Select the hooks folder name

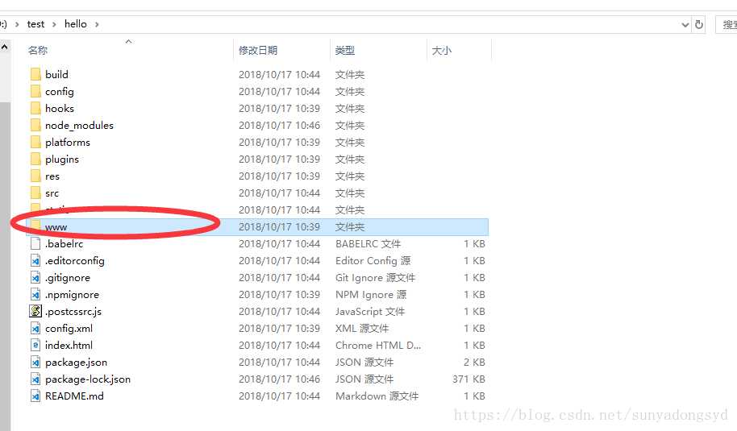(60, 108)
